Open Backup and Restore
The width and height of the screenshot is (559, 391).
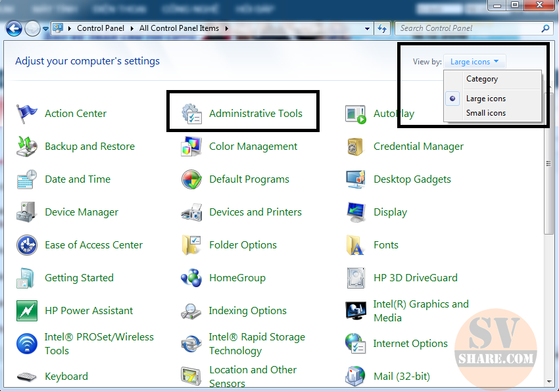click(x=89, y=146)
